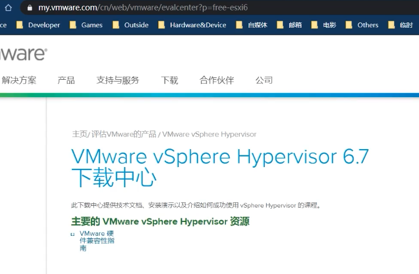Click VMware vSphere Hypervisor breadcrumb
The height and width of the screenshot is (274, 419).
click(209, 134)
